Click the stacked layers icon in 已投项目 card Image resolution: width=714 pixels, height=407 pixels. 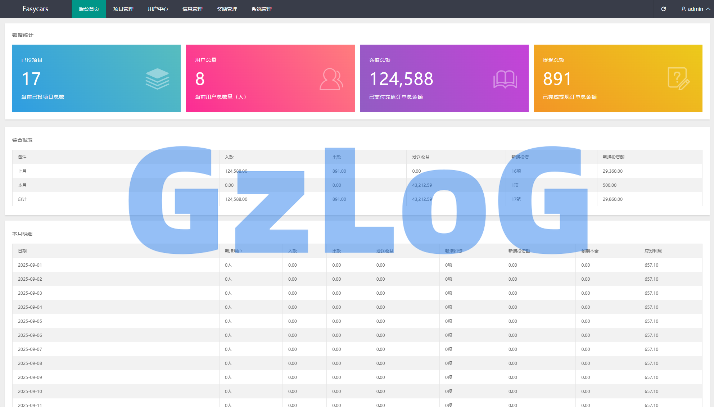(x=157, y=79)
